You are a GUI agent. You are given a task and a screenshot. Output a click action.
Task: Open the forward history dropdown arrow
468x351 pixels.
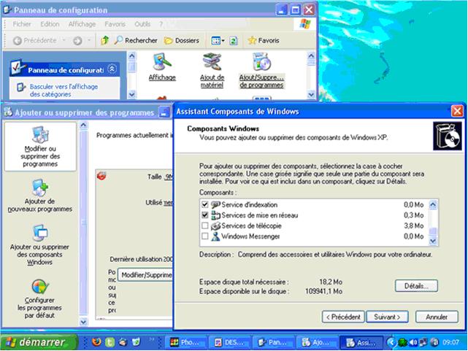89,40
